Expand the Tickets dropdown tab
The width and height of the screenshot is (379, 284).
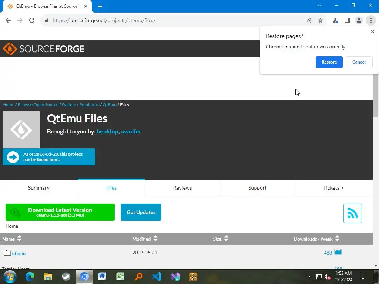click(333, 188)
